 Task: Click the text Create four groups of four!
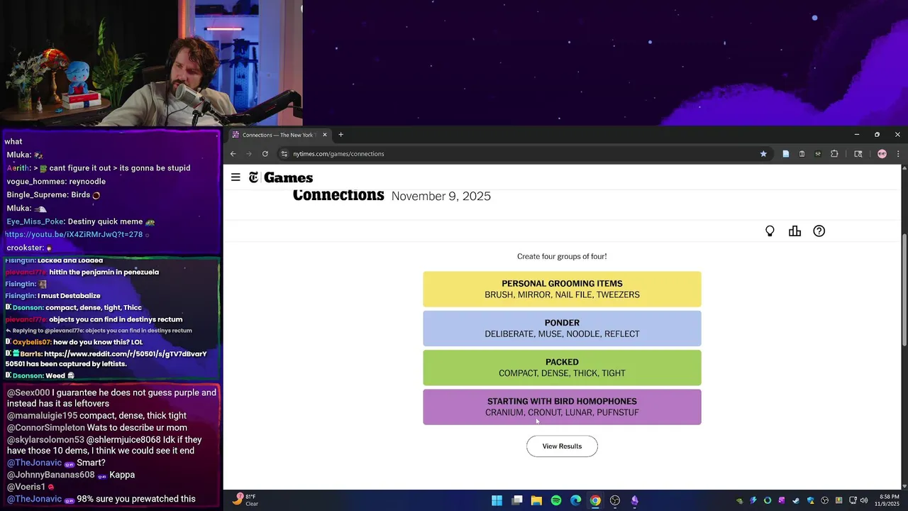click(x=562, y=256)
